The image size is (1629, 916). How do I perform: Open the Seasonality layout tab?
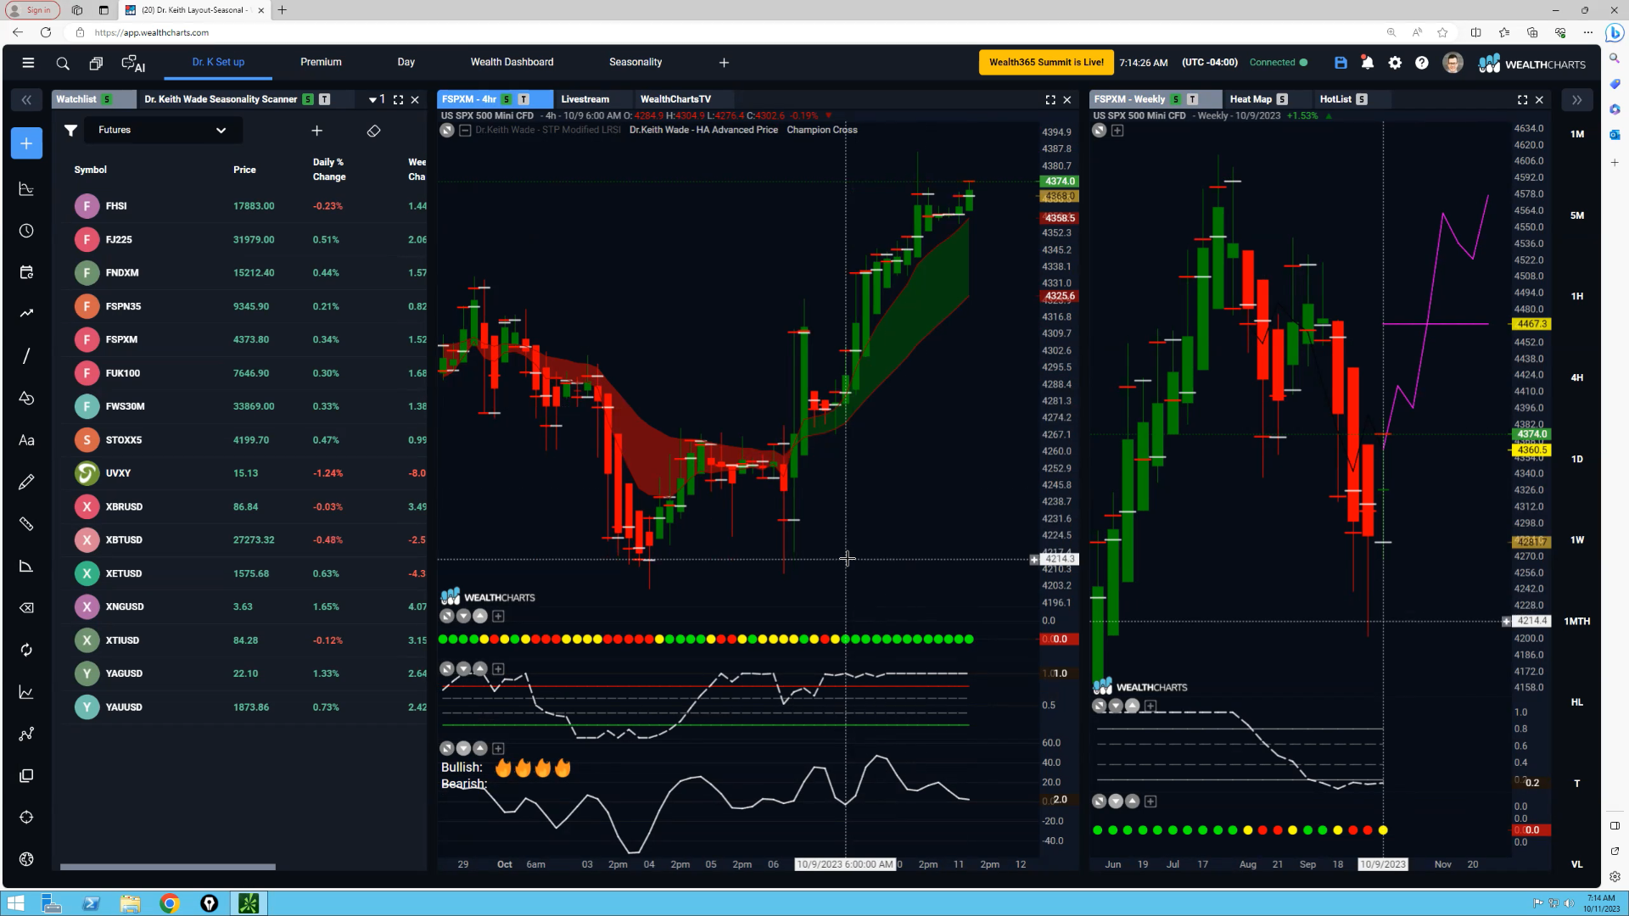635,62
